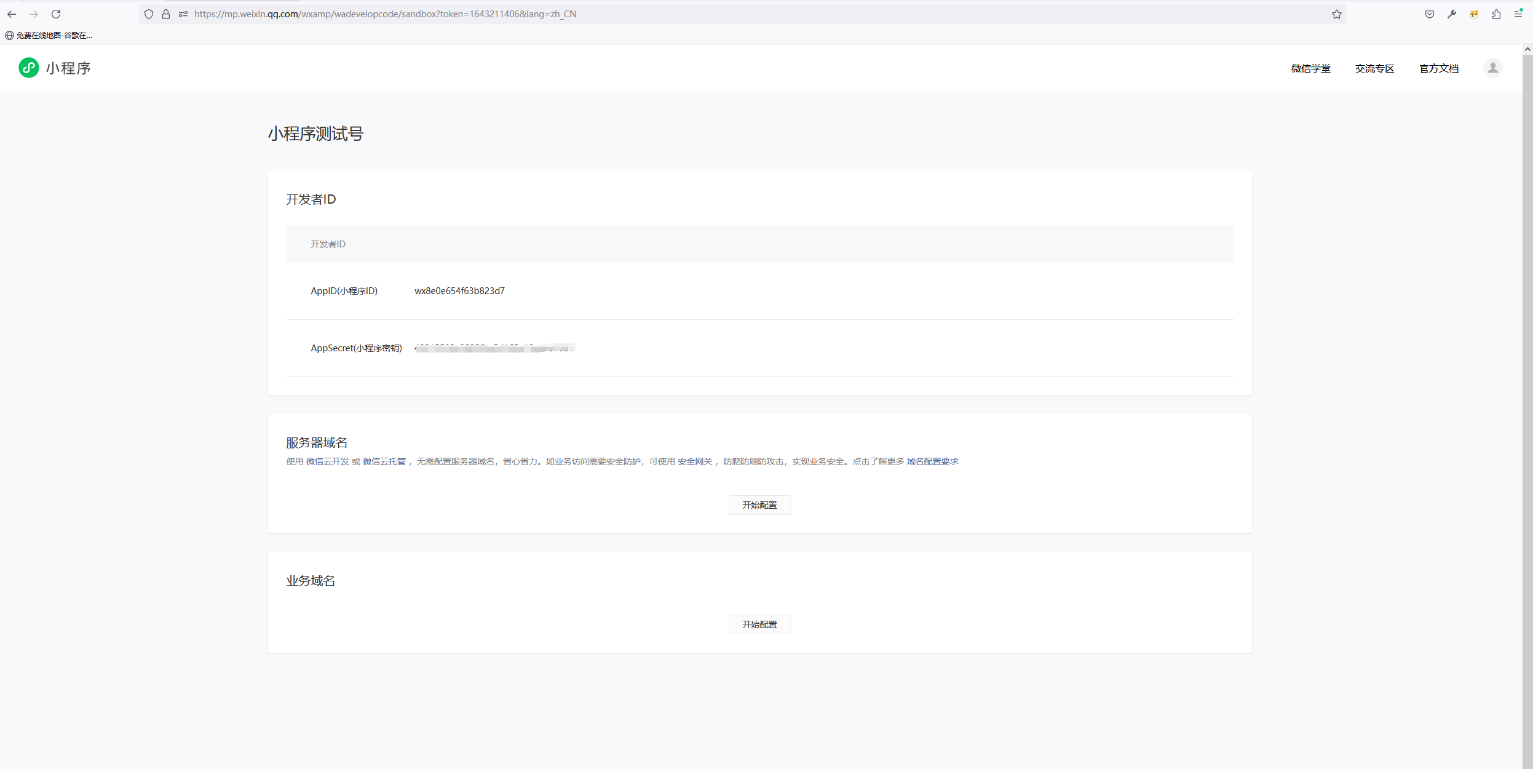Follow the 微信云开发 link
This screenshot has height=769, width=1533.
(x=328, y=461)
